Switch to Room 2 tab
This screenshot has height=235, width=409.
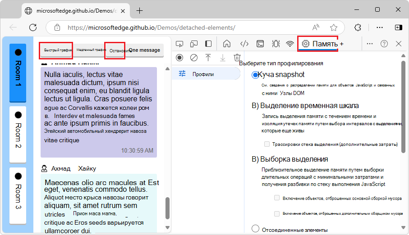click(18, 134)
